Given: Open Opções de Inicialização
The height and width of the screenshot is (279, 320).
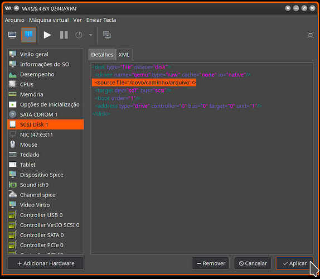Looking at the screenshot, I should (46, 104).
